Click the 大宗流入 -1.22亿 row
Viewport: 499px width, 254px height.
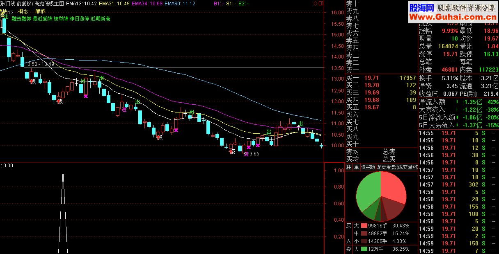point(459,110)
